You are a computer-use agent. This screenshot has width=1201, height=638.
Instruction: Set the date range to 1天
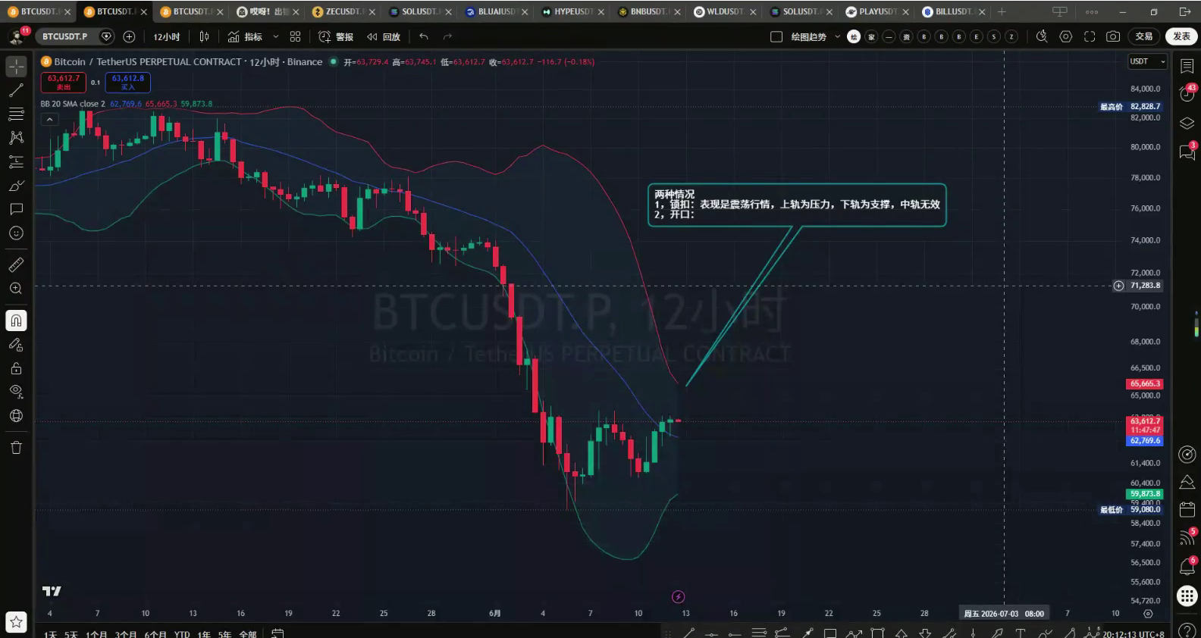click(50, 634)
